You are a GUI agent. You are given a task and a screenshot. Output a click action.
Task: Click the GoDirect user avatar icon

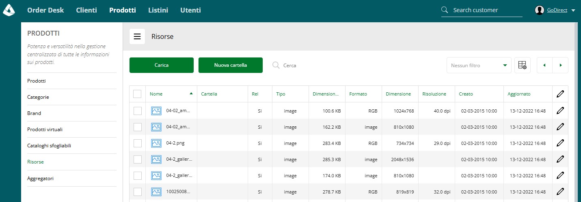540,10
